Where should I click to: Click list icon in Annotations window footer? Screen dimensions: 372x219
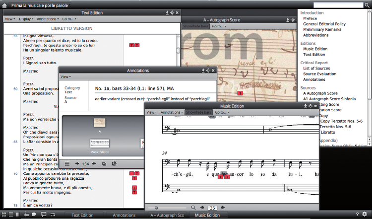[67, 163]
